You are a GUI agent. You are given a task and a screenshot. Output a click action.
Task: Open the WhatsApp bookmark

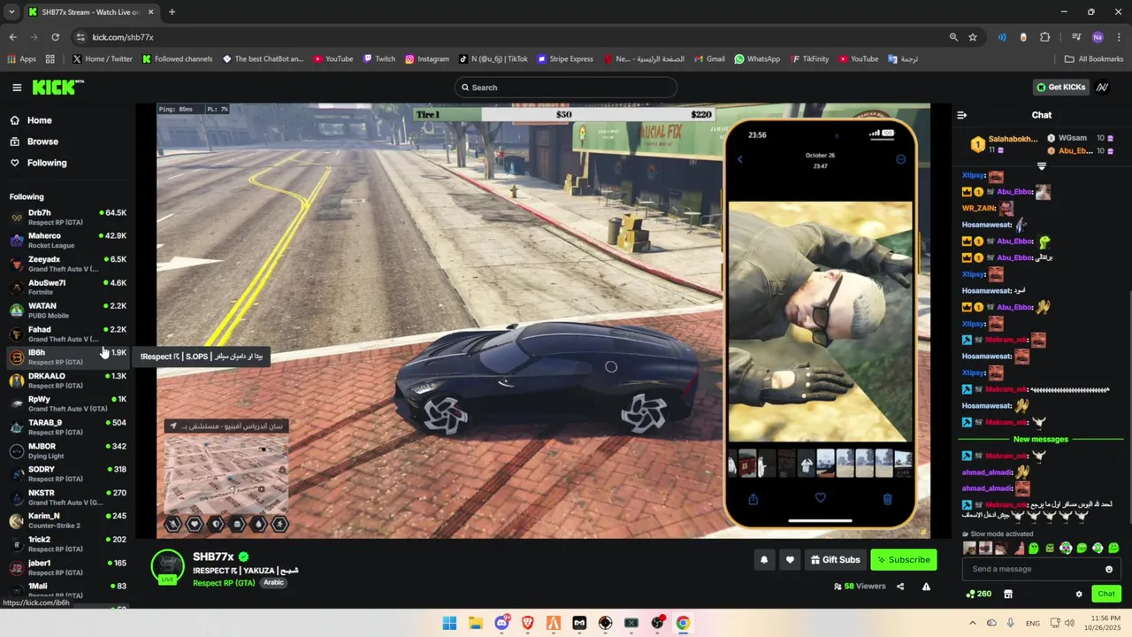point(757,59)
